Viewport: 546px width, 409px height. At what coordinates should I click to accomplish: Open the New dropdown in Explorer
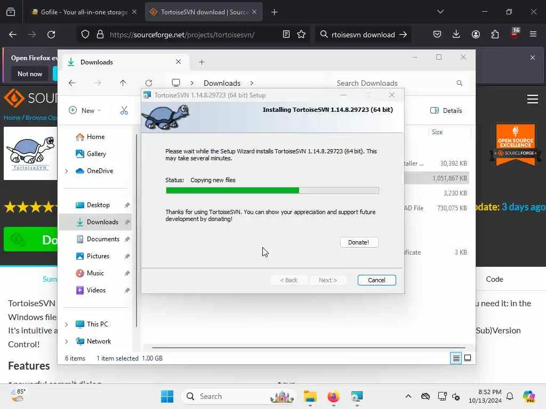85,111
